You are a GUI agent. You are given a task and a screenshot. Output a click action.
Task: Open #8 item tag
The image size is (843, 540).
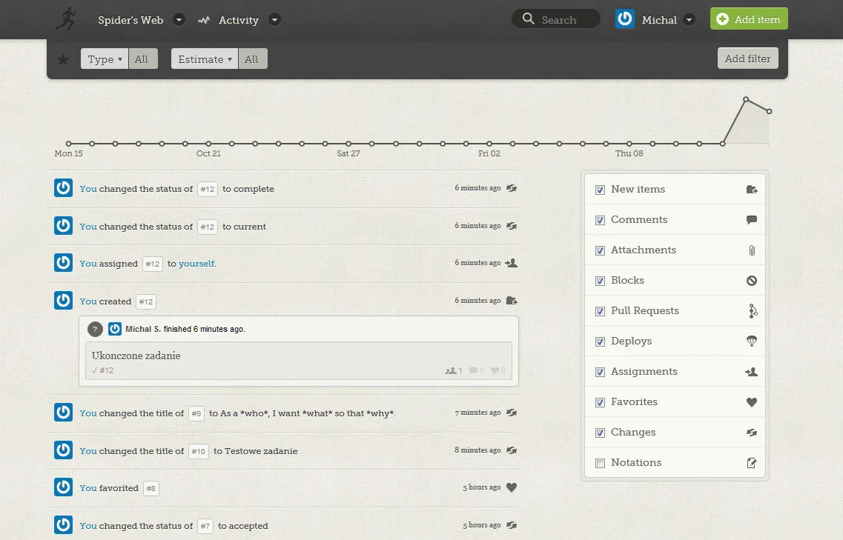click(151, 488)
